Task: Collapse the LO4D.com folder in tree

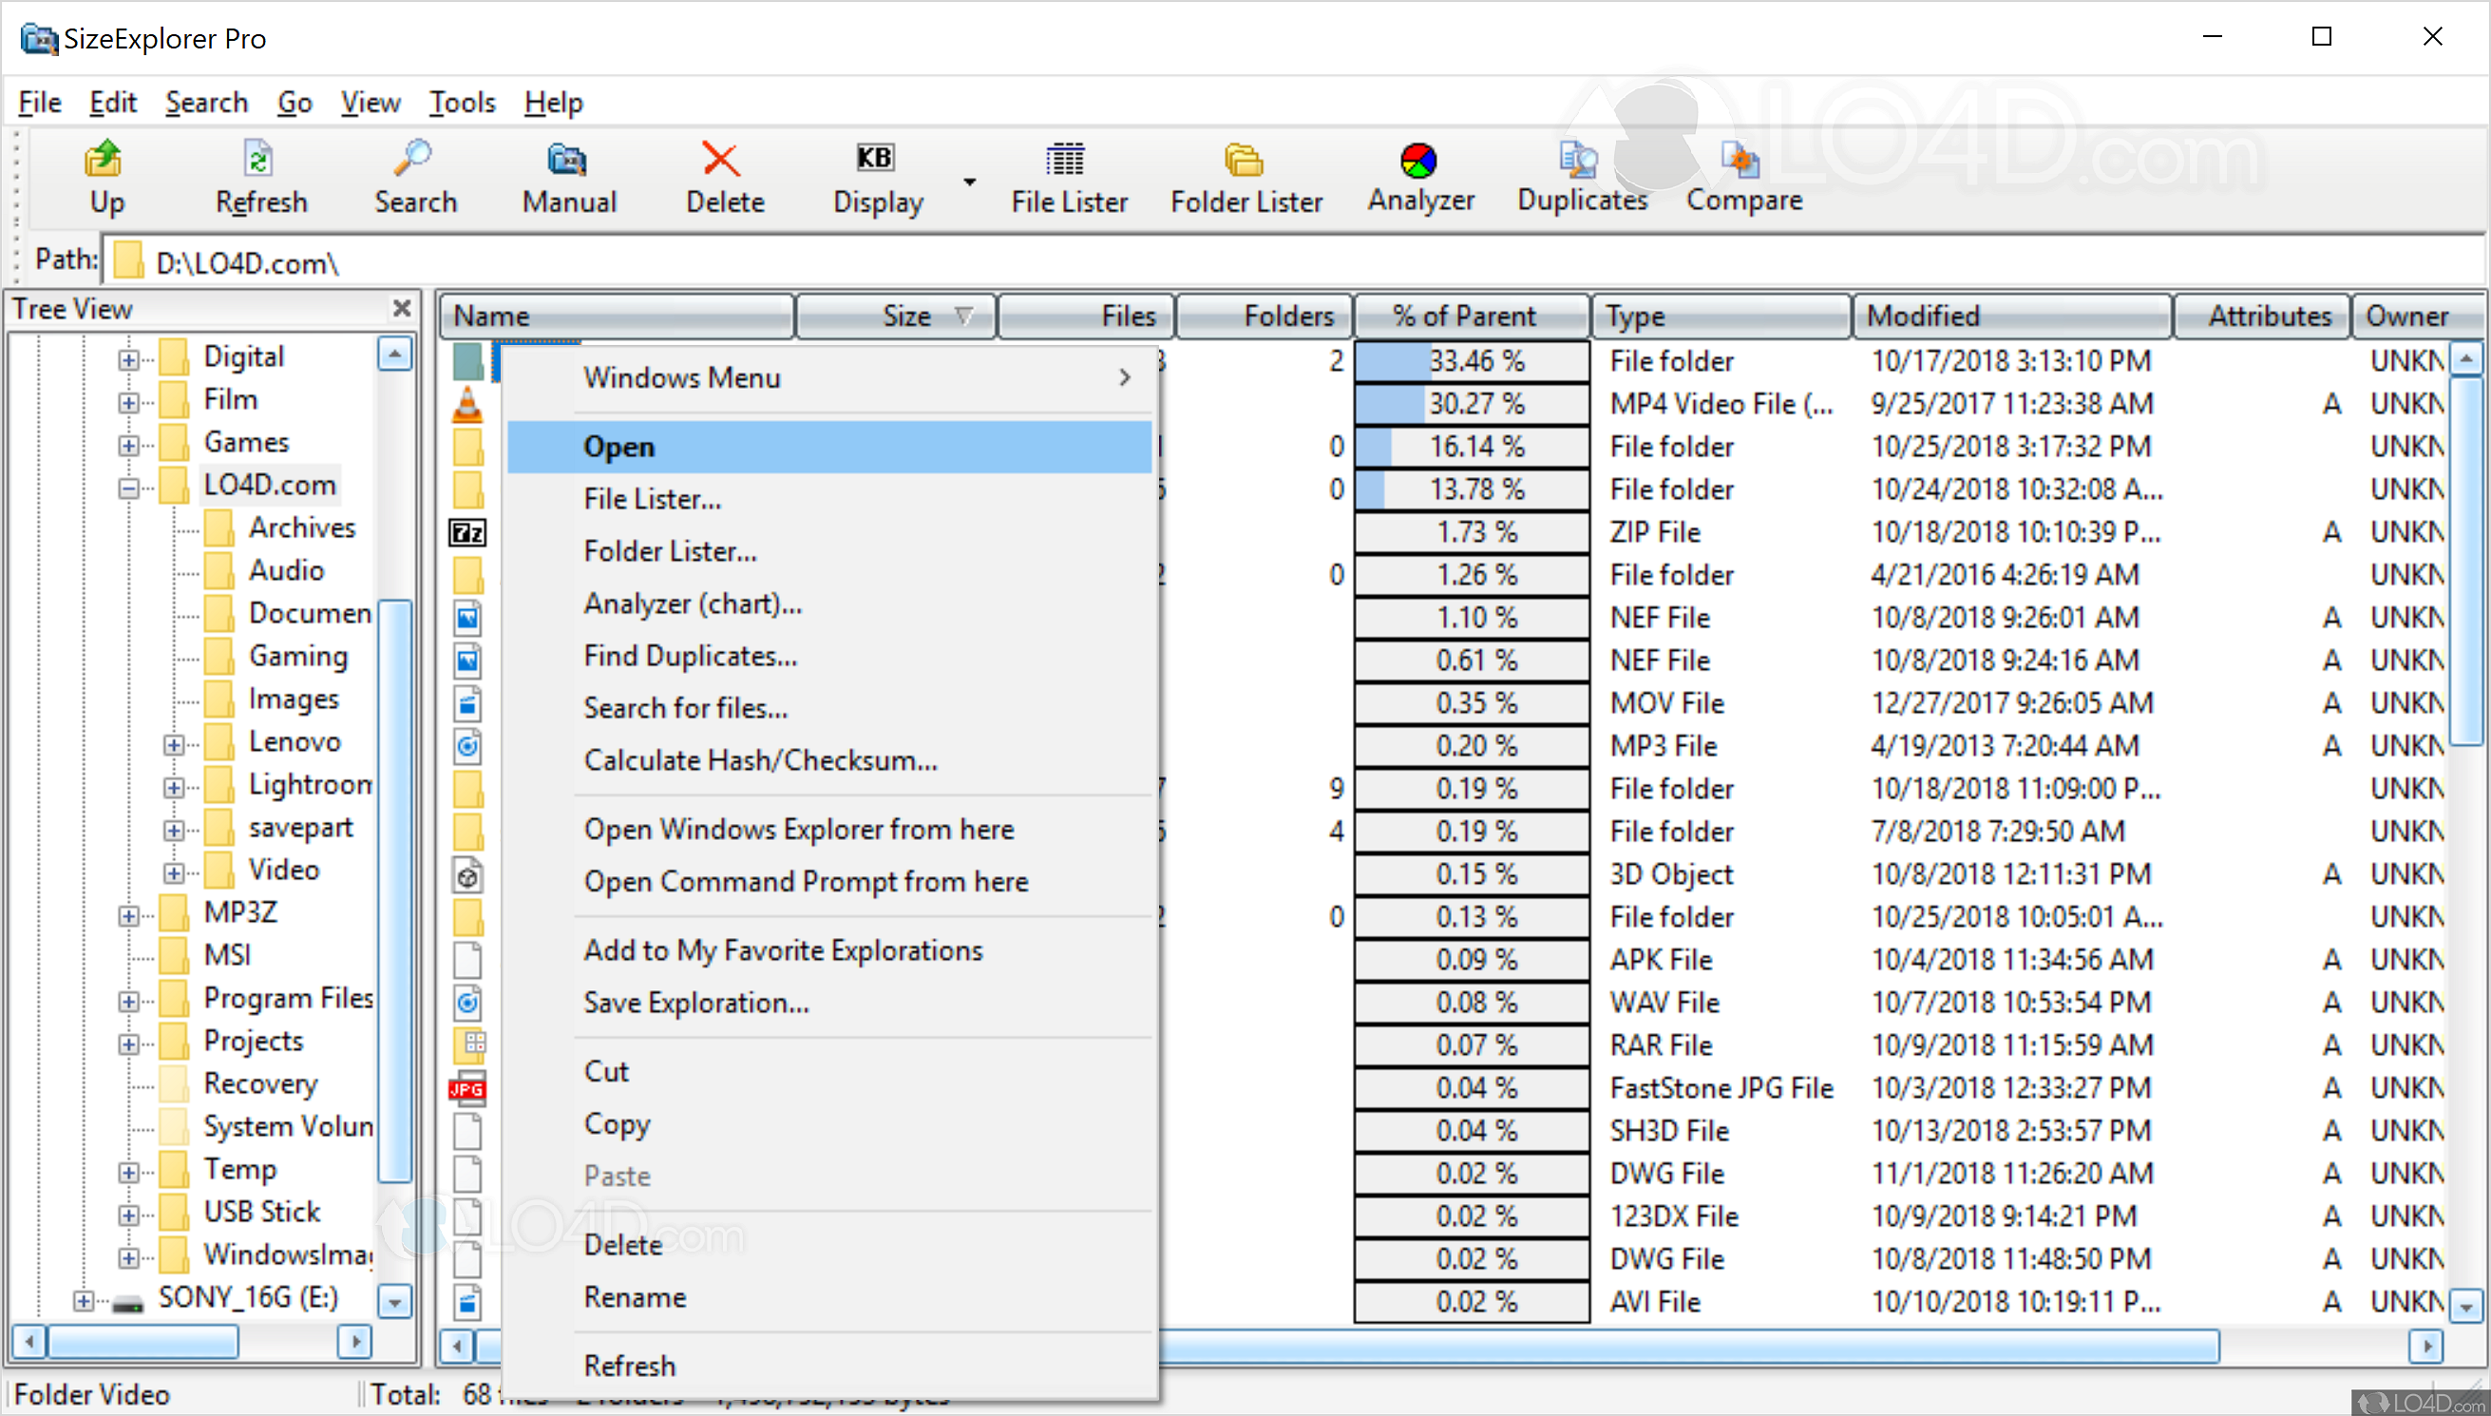Action: 128,488
